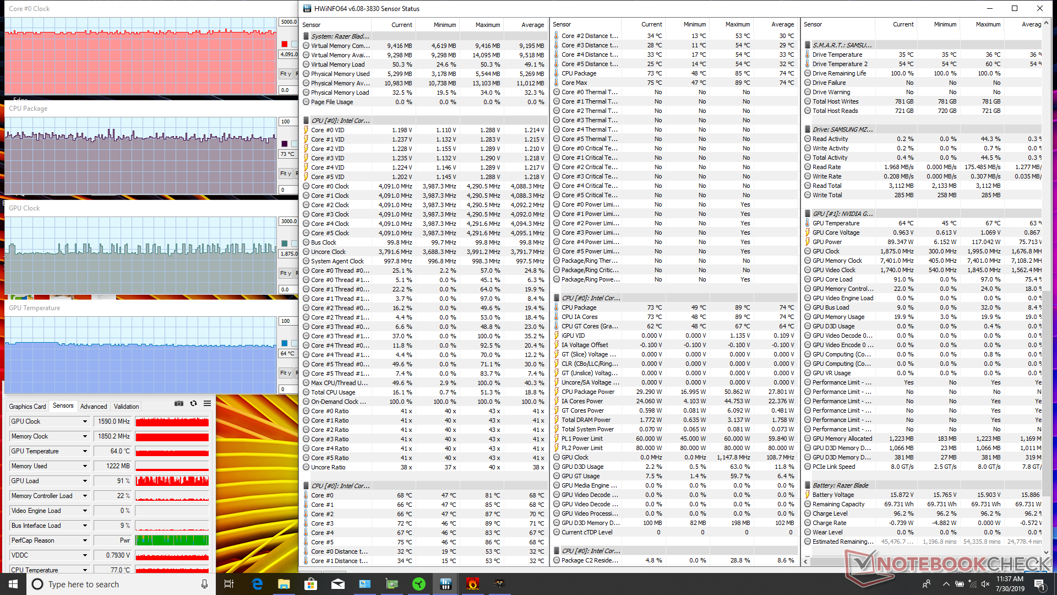Open the GPU Load sensor dropdown
This screenshot has height=595, width=1057.
tap(85, 481)
